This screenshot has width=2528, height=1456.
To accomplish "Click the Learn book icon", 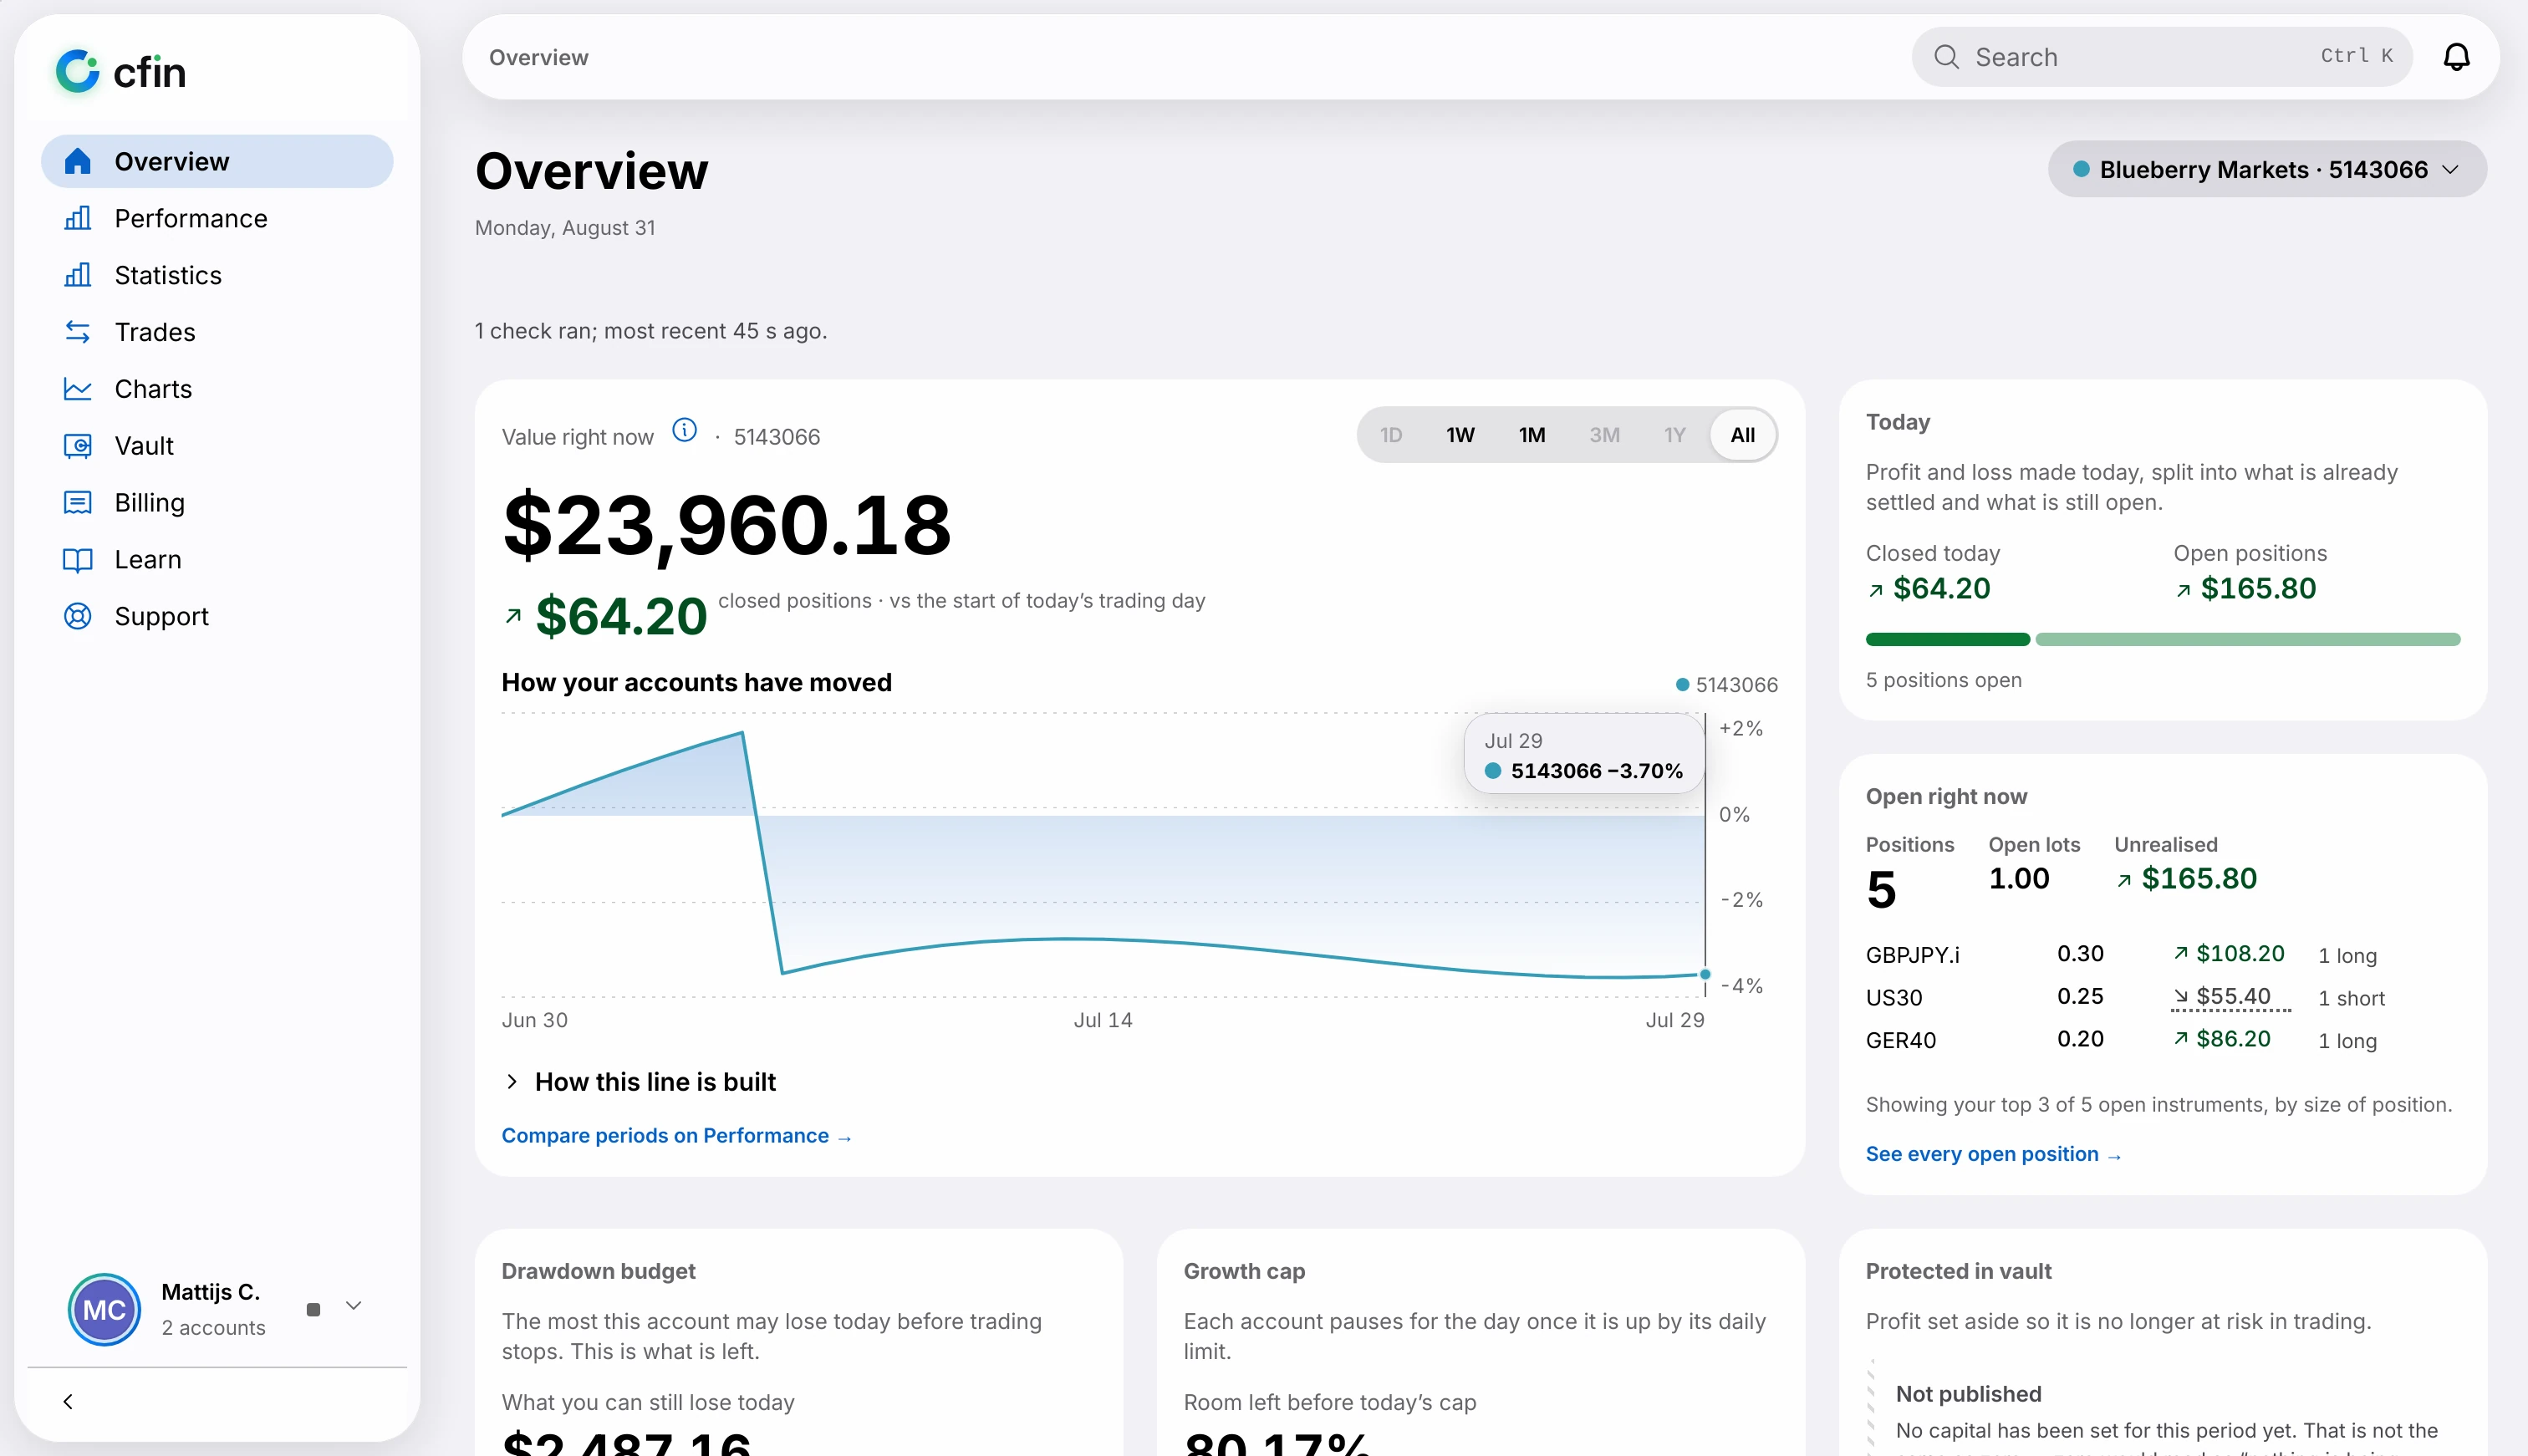I will pos(78,559).
